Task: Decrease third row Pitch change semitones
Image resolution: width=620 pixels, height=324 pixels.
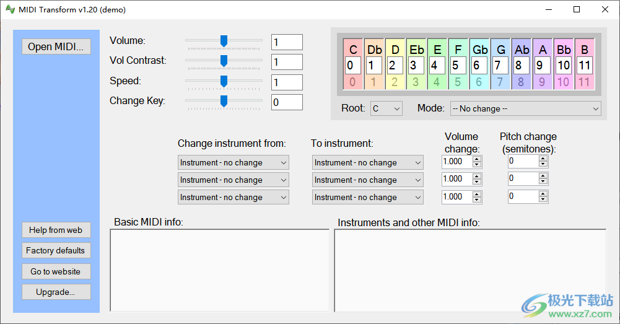Action: coord(543,199)
